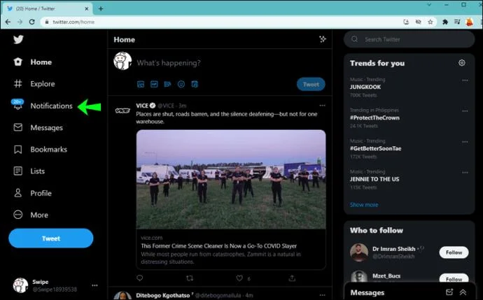Image resolution: width=483 pixels, height=300 pixels.
Task: Click the sparkle top tweets icon
Action: click(x=323, y=39)
